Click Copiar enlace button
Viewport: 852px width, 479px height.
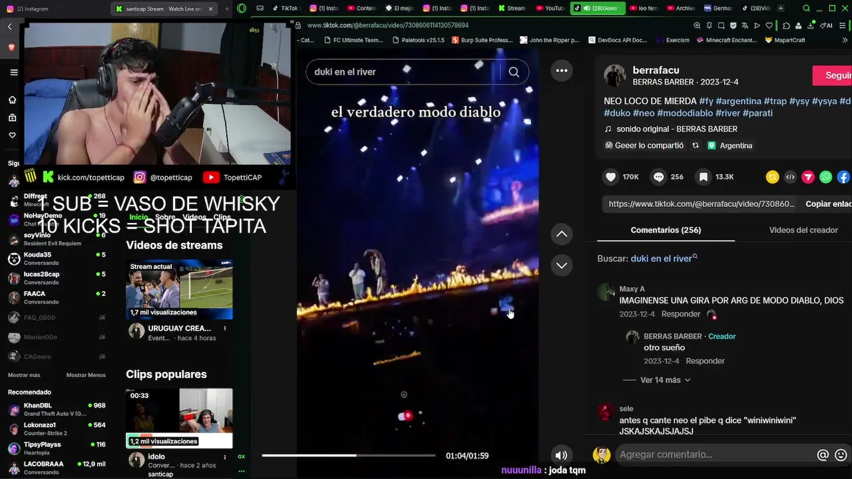[x=828, y=204]
